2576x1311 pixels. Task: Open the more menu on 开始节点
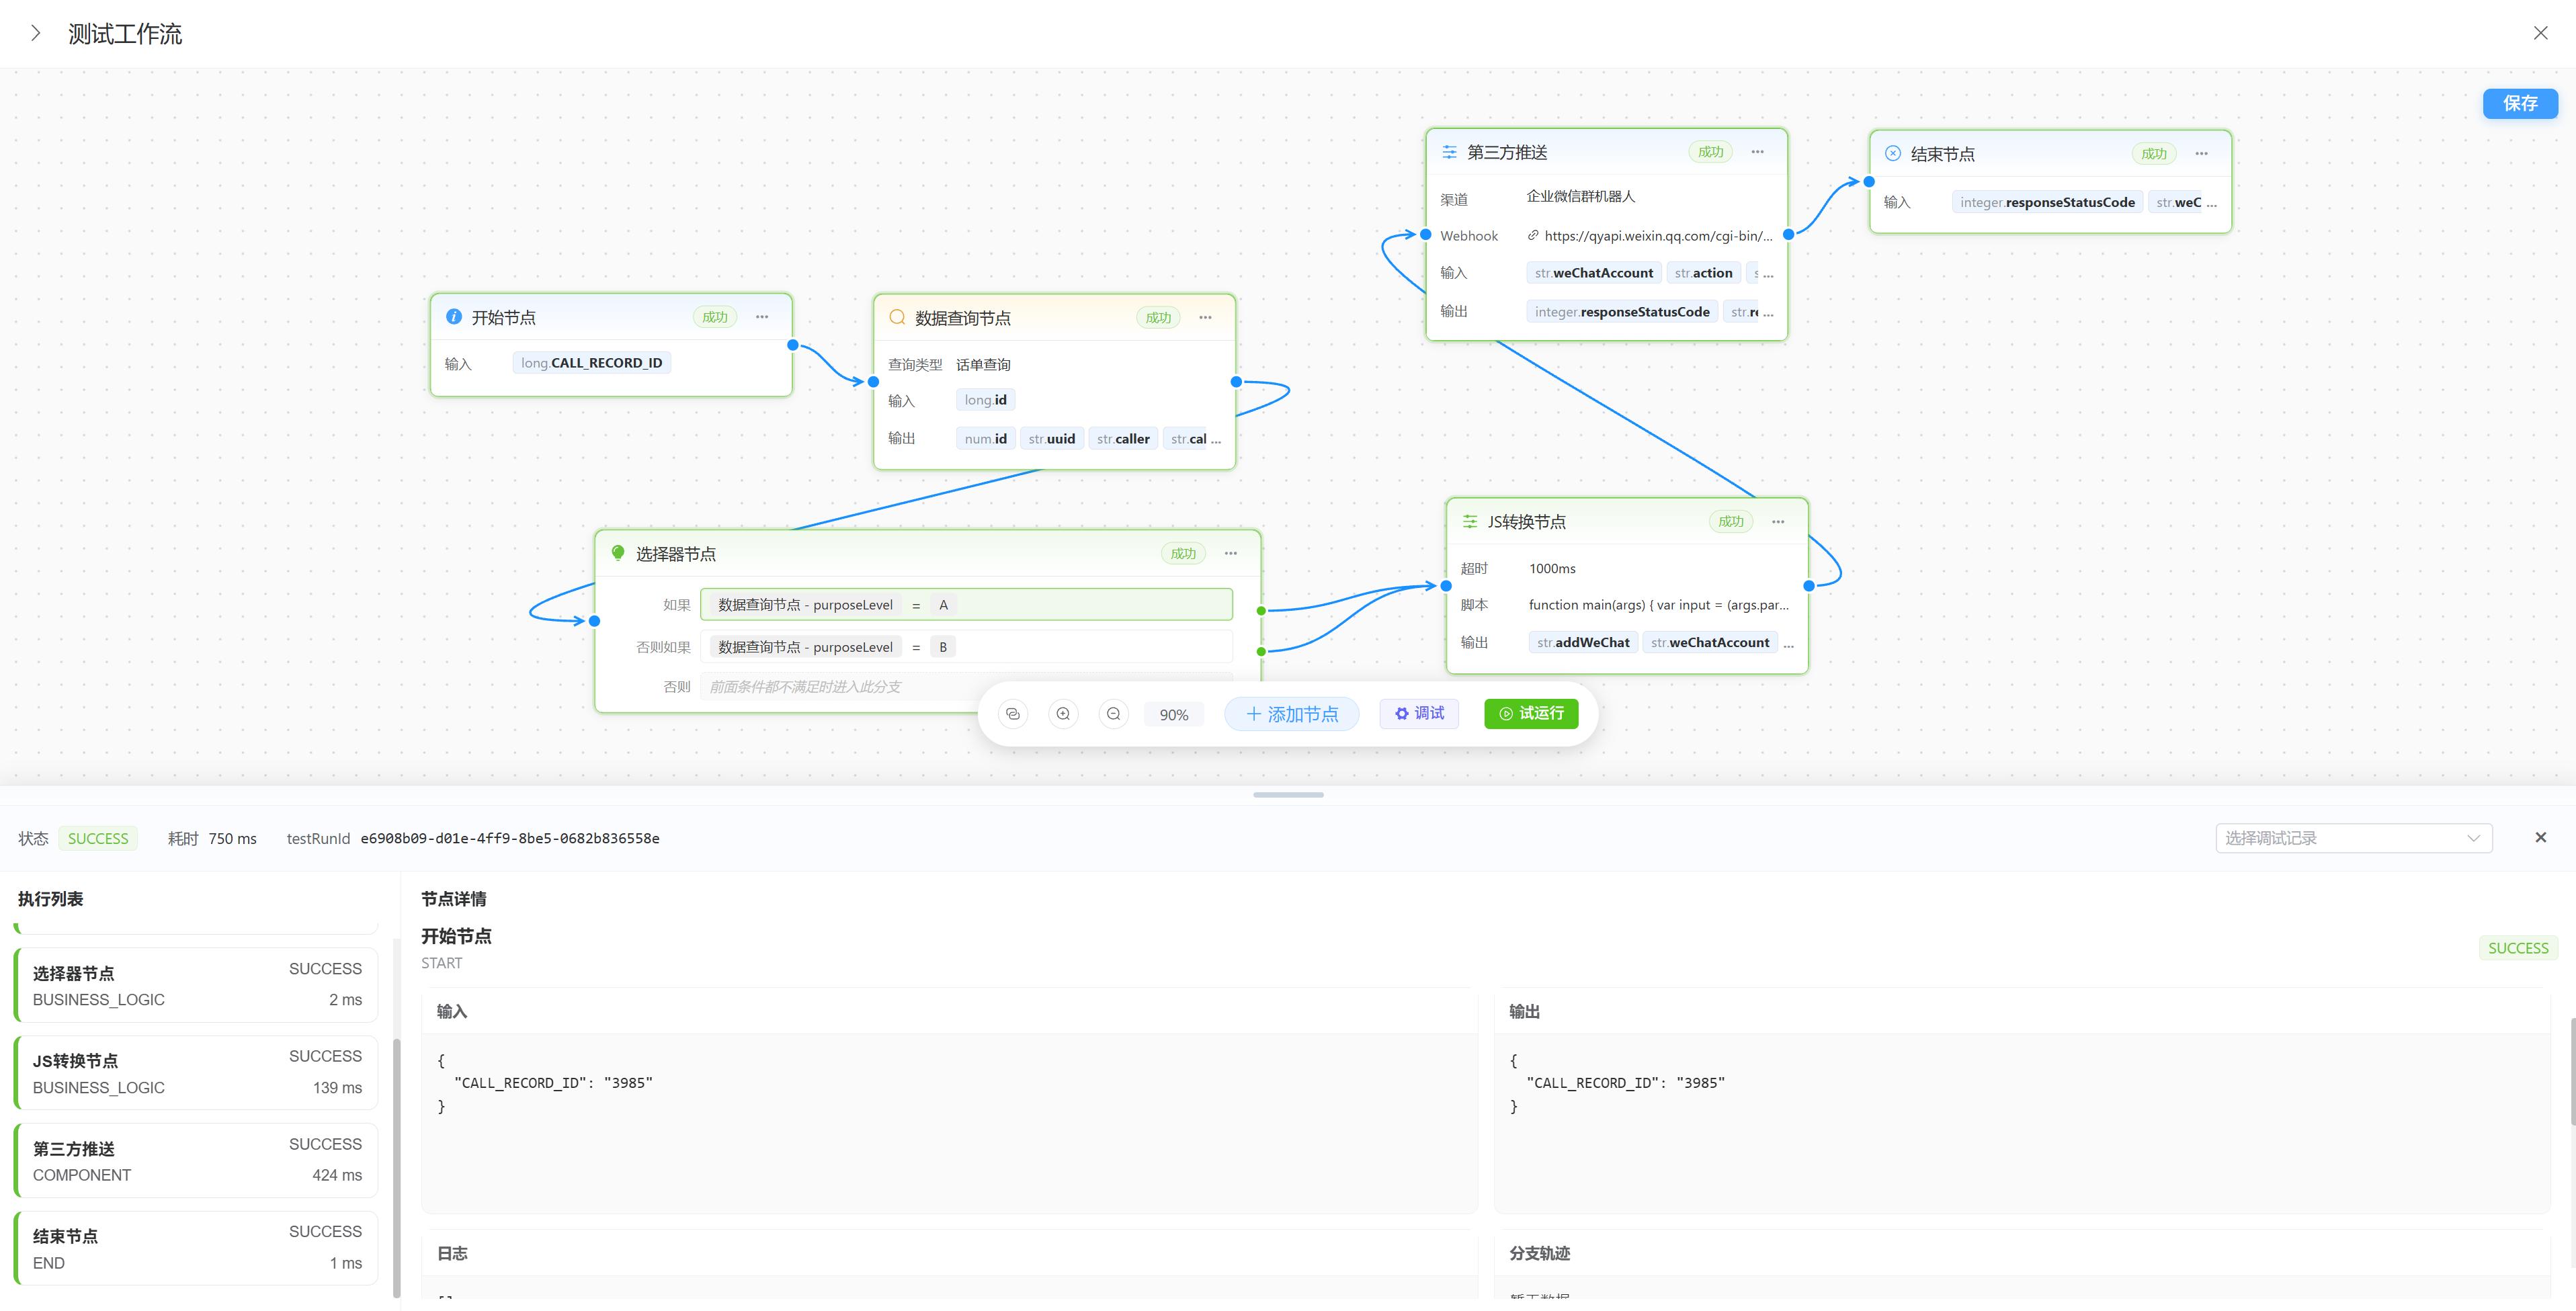click(x=762, y=317)
